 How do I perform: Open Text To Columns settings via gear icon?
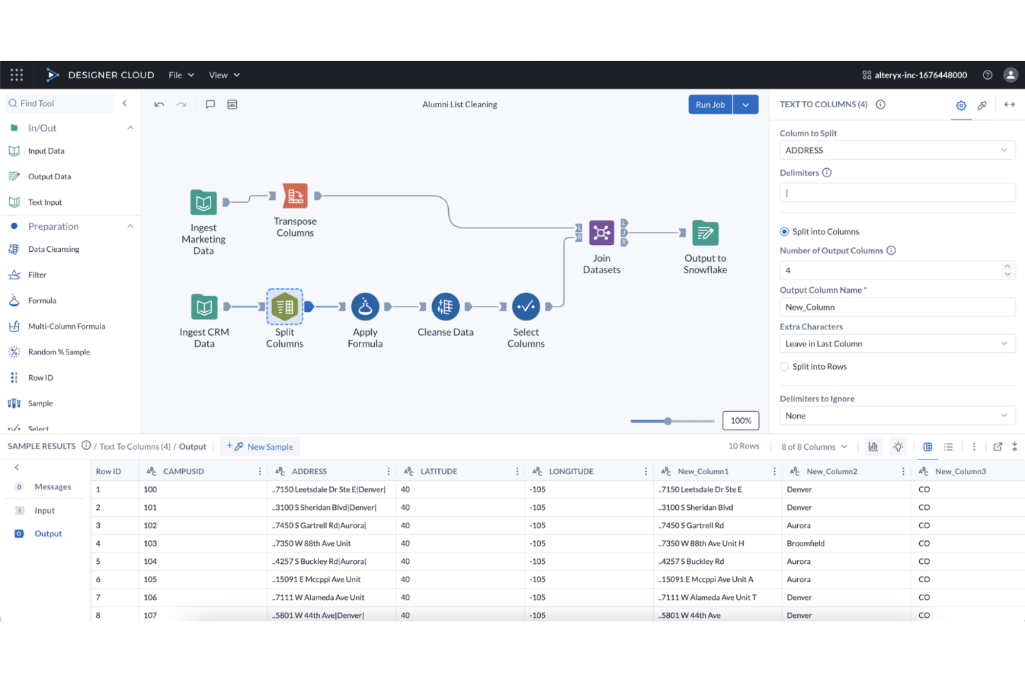[961, 105]
